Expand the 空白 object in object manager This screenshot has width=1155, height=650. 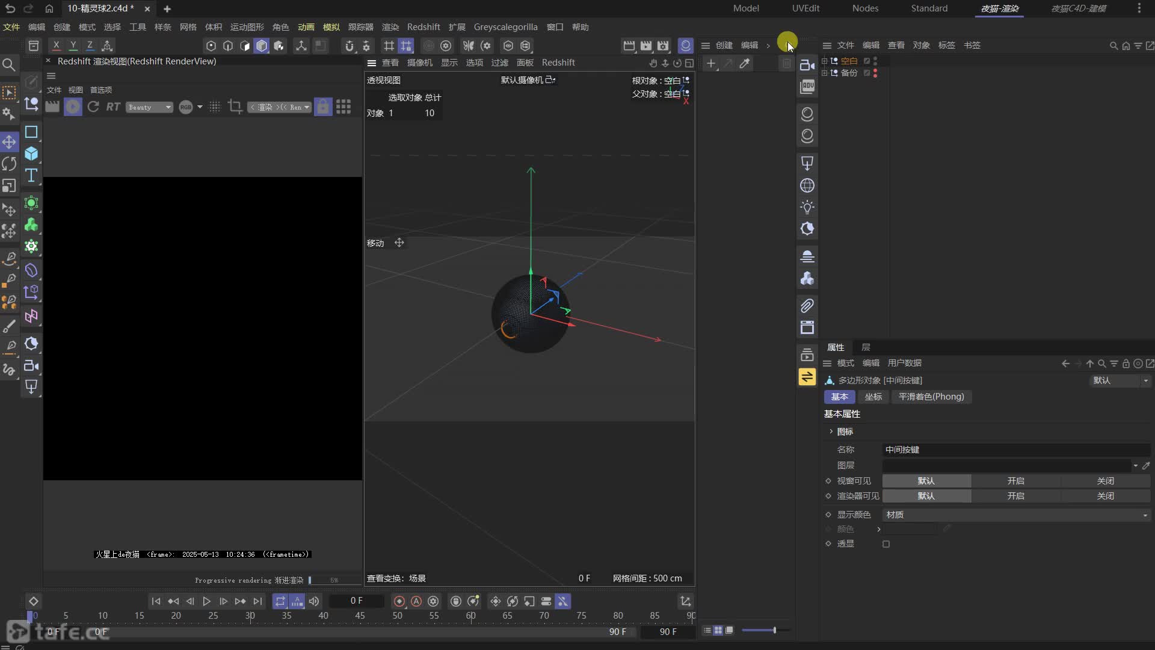click(x=825, y=61)
